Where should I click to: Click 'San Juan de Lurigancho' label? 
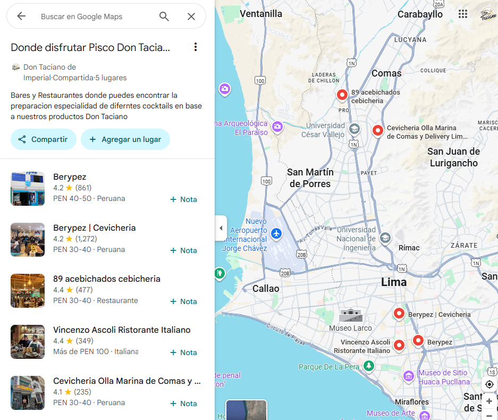click(453, 157)
